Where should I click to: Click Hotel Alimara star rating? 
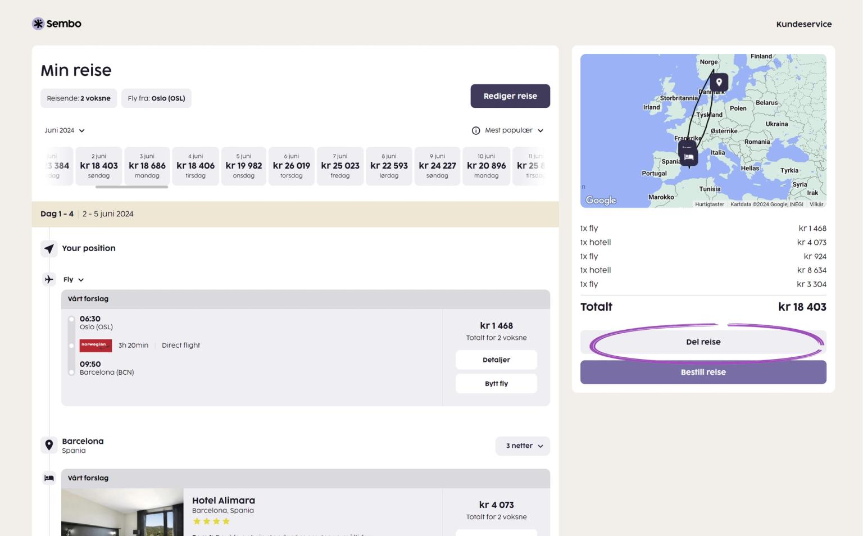click(x=211, y=521)
